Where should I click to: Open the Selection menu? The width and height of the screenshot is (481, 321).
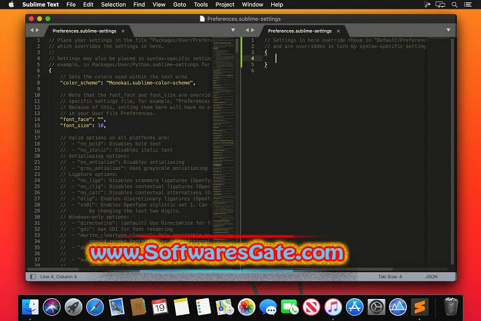[114, 5]
